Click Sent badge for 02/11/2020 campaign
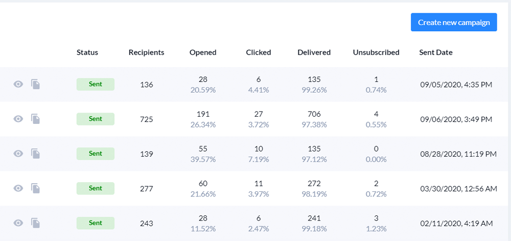This screenshot has width=511, height=241. 96,223
